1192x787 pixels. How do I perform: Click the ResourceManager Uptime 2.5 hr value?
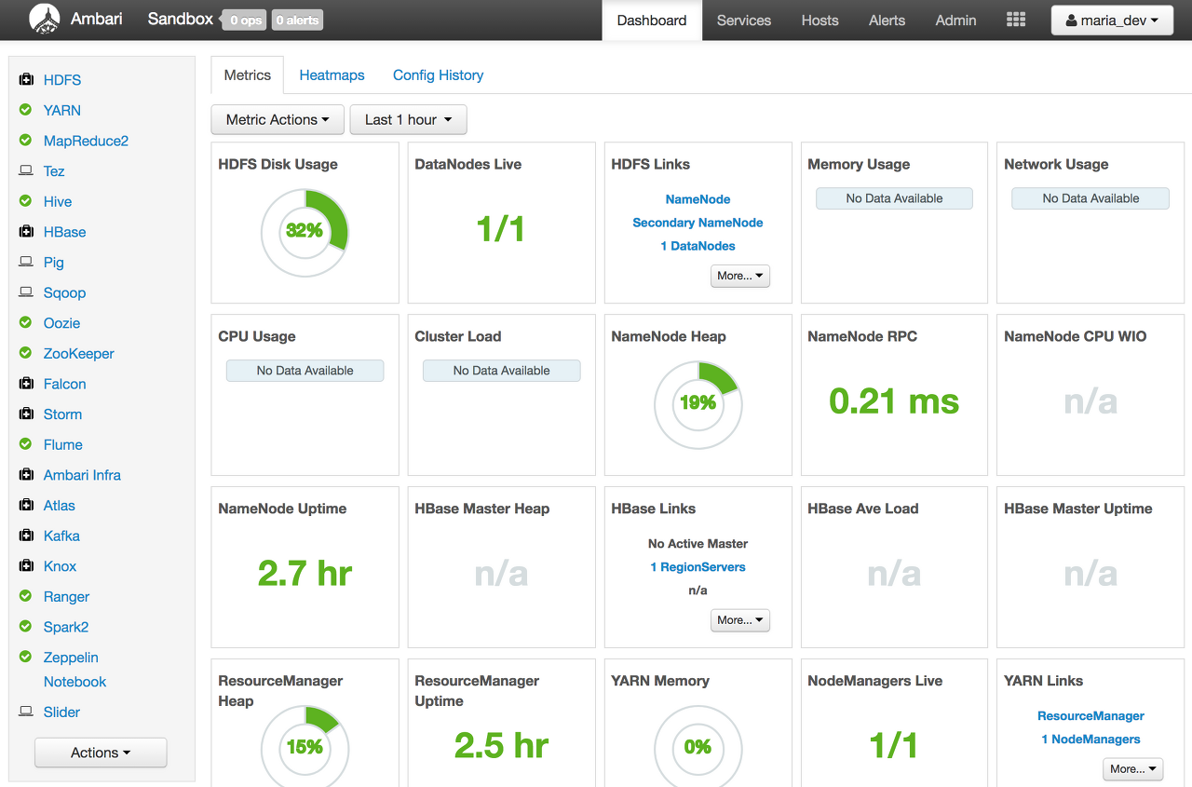[x=501, y=746]
